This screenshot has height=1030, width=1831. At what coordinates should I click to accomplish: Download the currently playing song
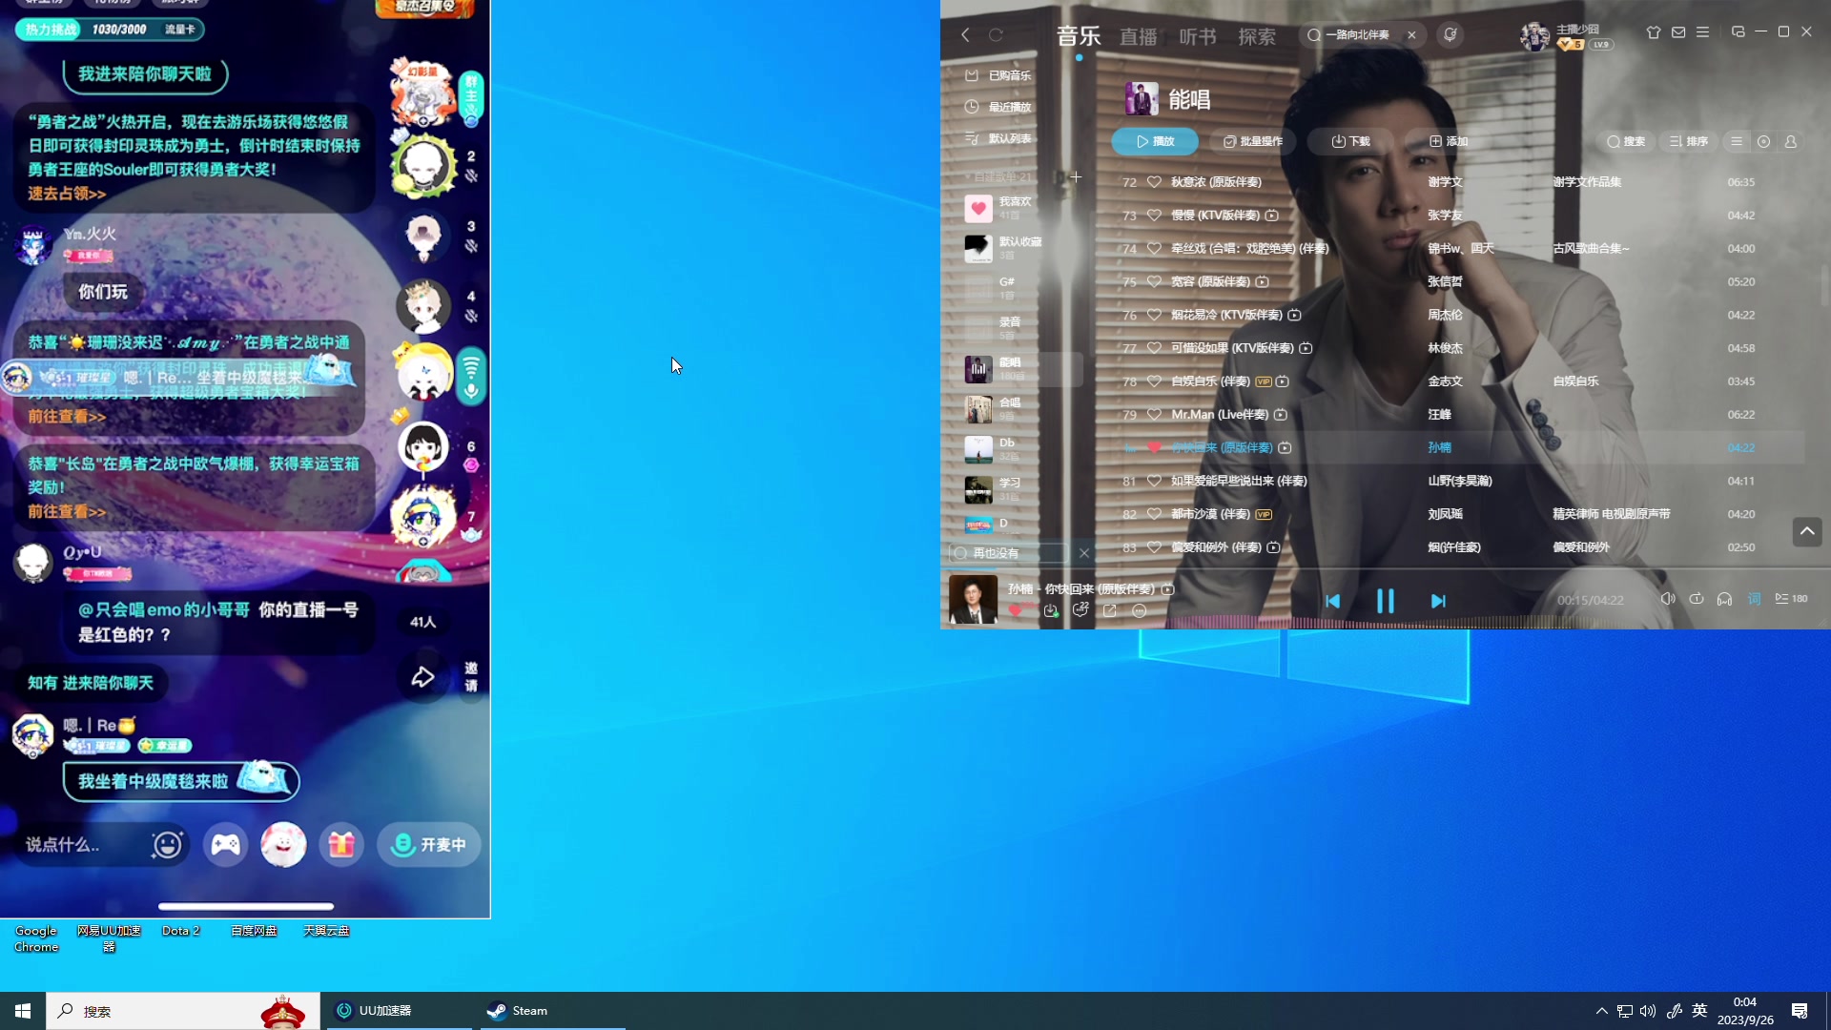1051,611
